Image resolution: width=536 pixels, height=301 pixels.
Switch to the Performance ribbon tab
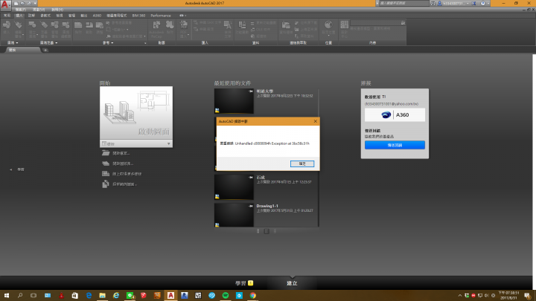tap(161, 16)
